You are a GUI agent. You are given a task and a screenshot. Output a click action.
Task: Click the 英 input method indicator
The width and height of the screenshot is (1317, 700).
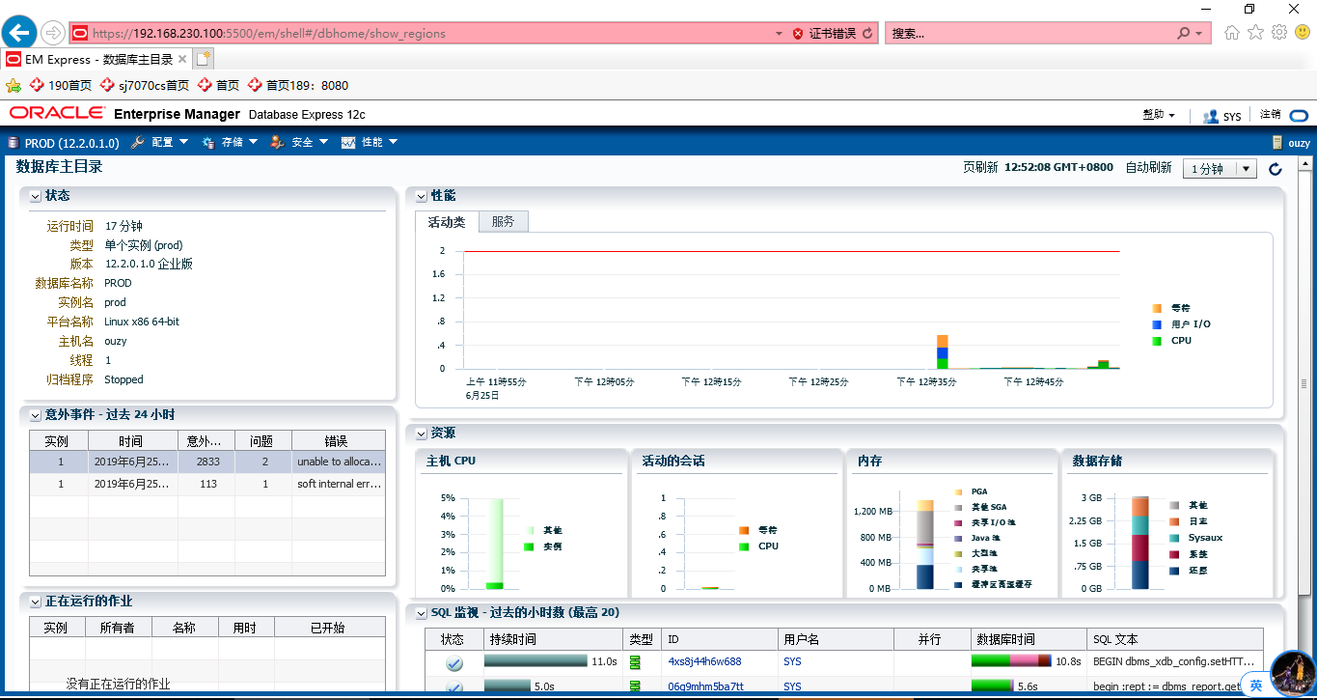click(1255, 686)
